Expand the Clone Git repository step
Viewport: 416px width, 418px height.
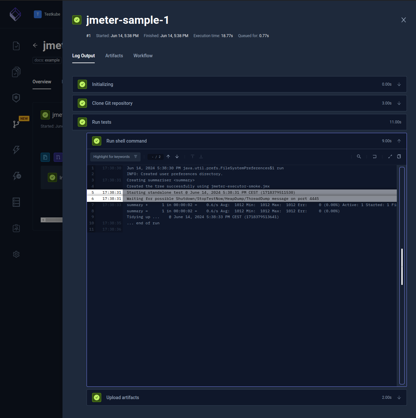(x=399, y=103)
